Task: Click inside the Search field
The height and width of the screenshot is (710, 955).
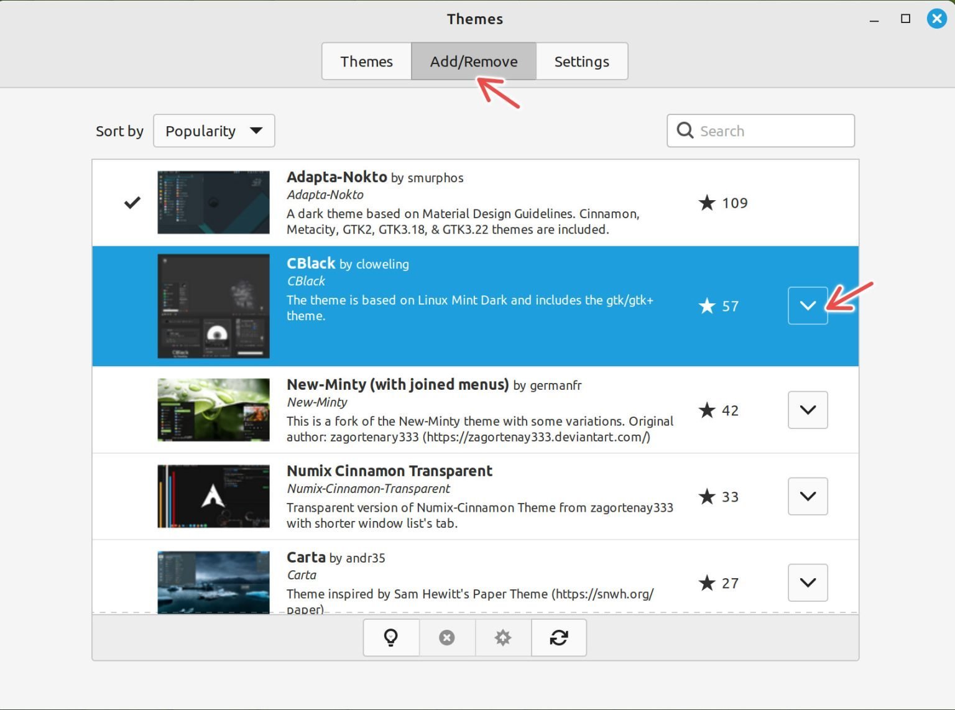Action: click(x=765, y=131)
